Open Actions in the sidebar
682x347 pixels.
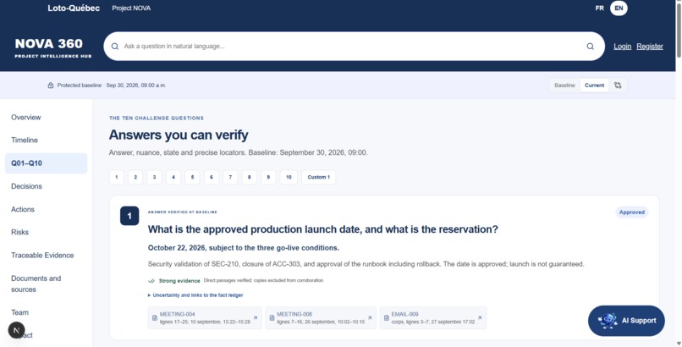(46, 209)
